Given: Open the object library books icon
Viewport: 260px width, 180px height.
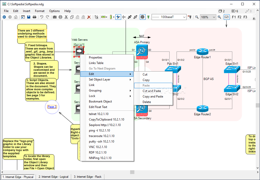Looking at the screenshot, I should (x=55, y=17).
